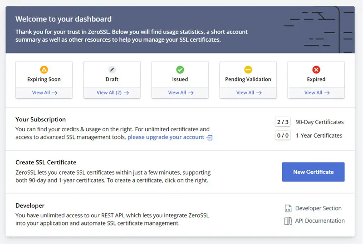
Task: View all Pending Validation certificates
Action: (x=249, y=93)
